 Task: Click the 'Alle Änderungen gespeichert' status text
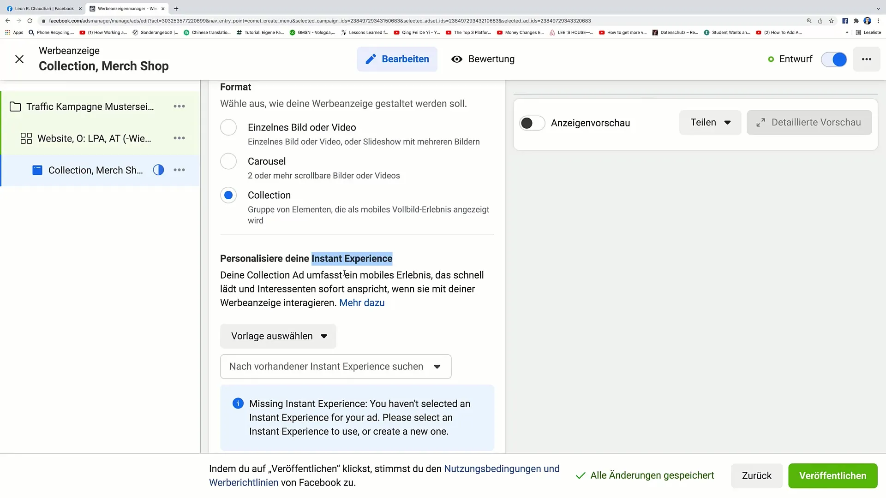[x=652, y=475]
